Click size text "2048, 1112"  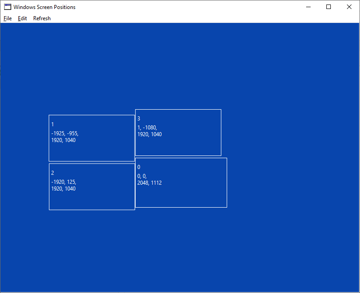tap(149, 183)
